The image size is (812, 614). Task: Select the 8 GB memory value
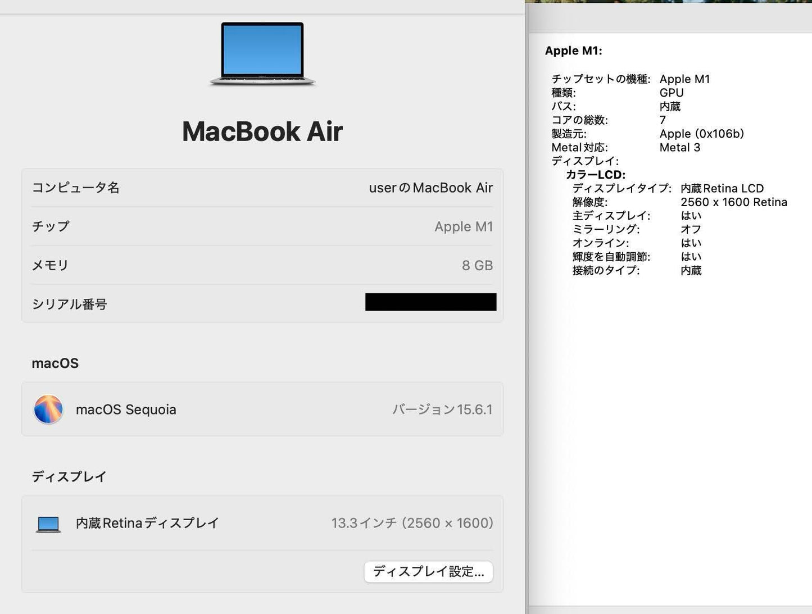click(x=477, y=265)
